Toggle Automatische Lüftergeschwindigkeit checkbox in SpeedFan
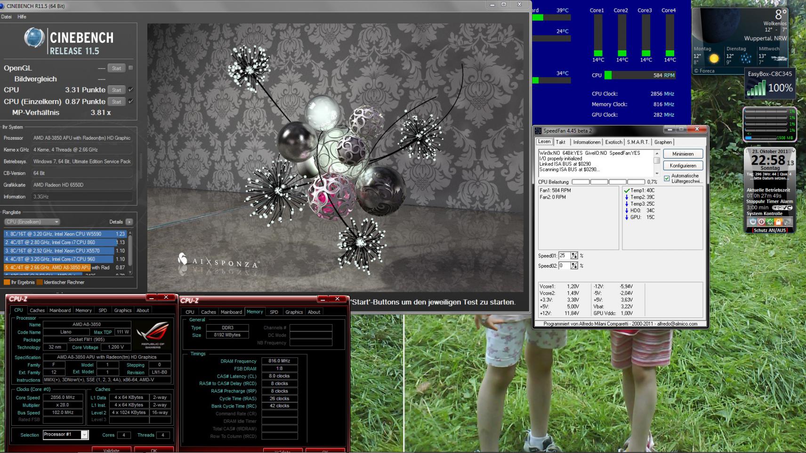Image resolution: width=806 pixels, height=453 pixels. tap(667, 178)
